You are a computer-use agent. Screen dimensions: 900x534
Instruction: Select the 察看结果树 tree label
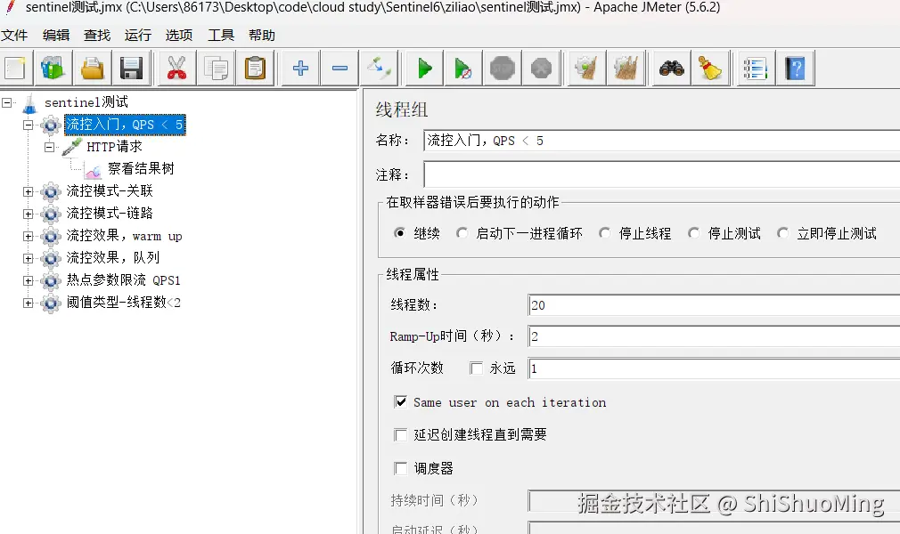[141, 168]
